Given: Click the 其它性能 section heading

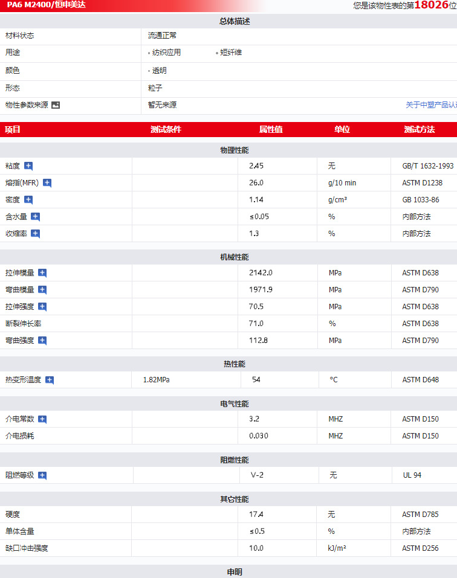Looking at the screenshot, I should coord(235,499).
